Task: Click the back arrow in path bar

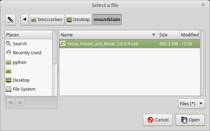Action: point(25,20)
